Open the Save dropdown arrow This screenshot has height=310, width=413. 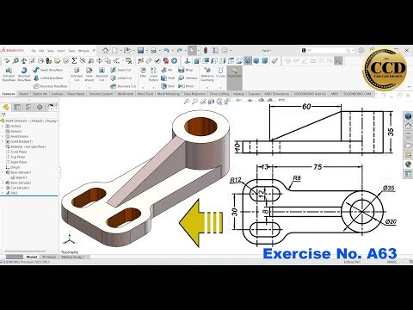[x=147, y=51]
